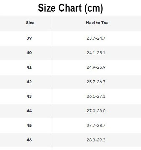The height and width of the screenshot is (150, 141).
Task: Click the 26.1-27.1 measurement
Action: [x=96, y=96]
